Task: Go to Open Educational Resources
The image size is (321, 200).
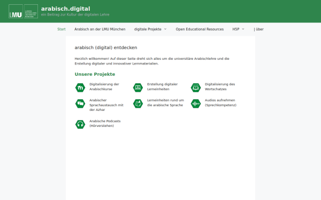Action: [x=200, y=29]
